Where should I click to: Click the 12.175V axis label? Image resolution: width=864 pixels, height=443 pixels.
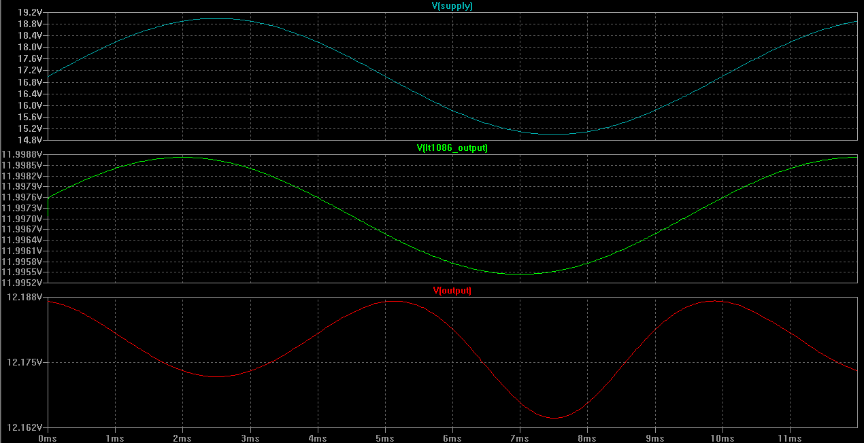tap(26, 362)
